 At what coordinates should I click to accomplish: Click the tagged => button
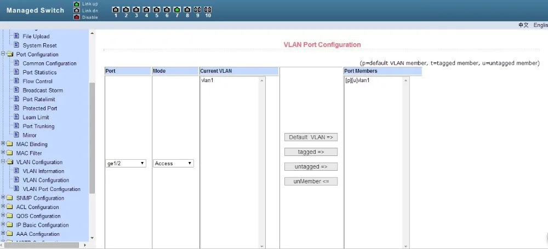pyautogui.click(x=311, y=152)
